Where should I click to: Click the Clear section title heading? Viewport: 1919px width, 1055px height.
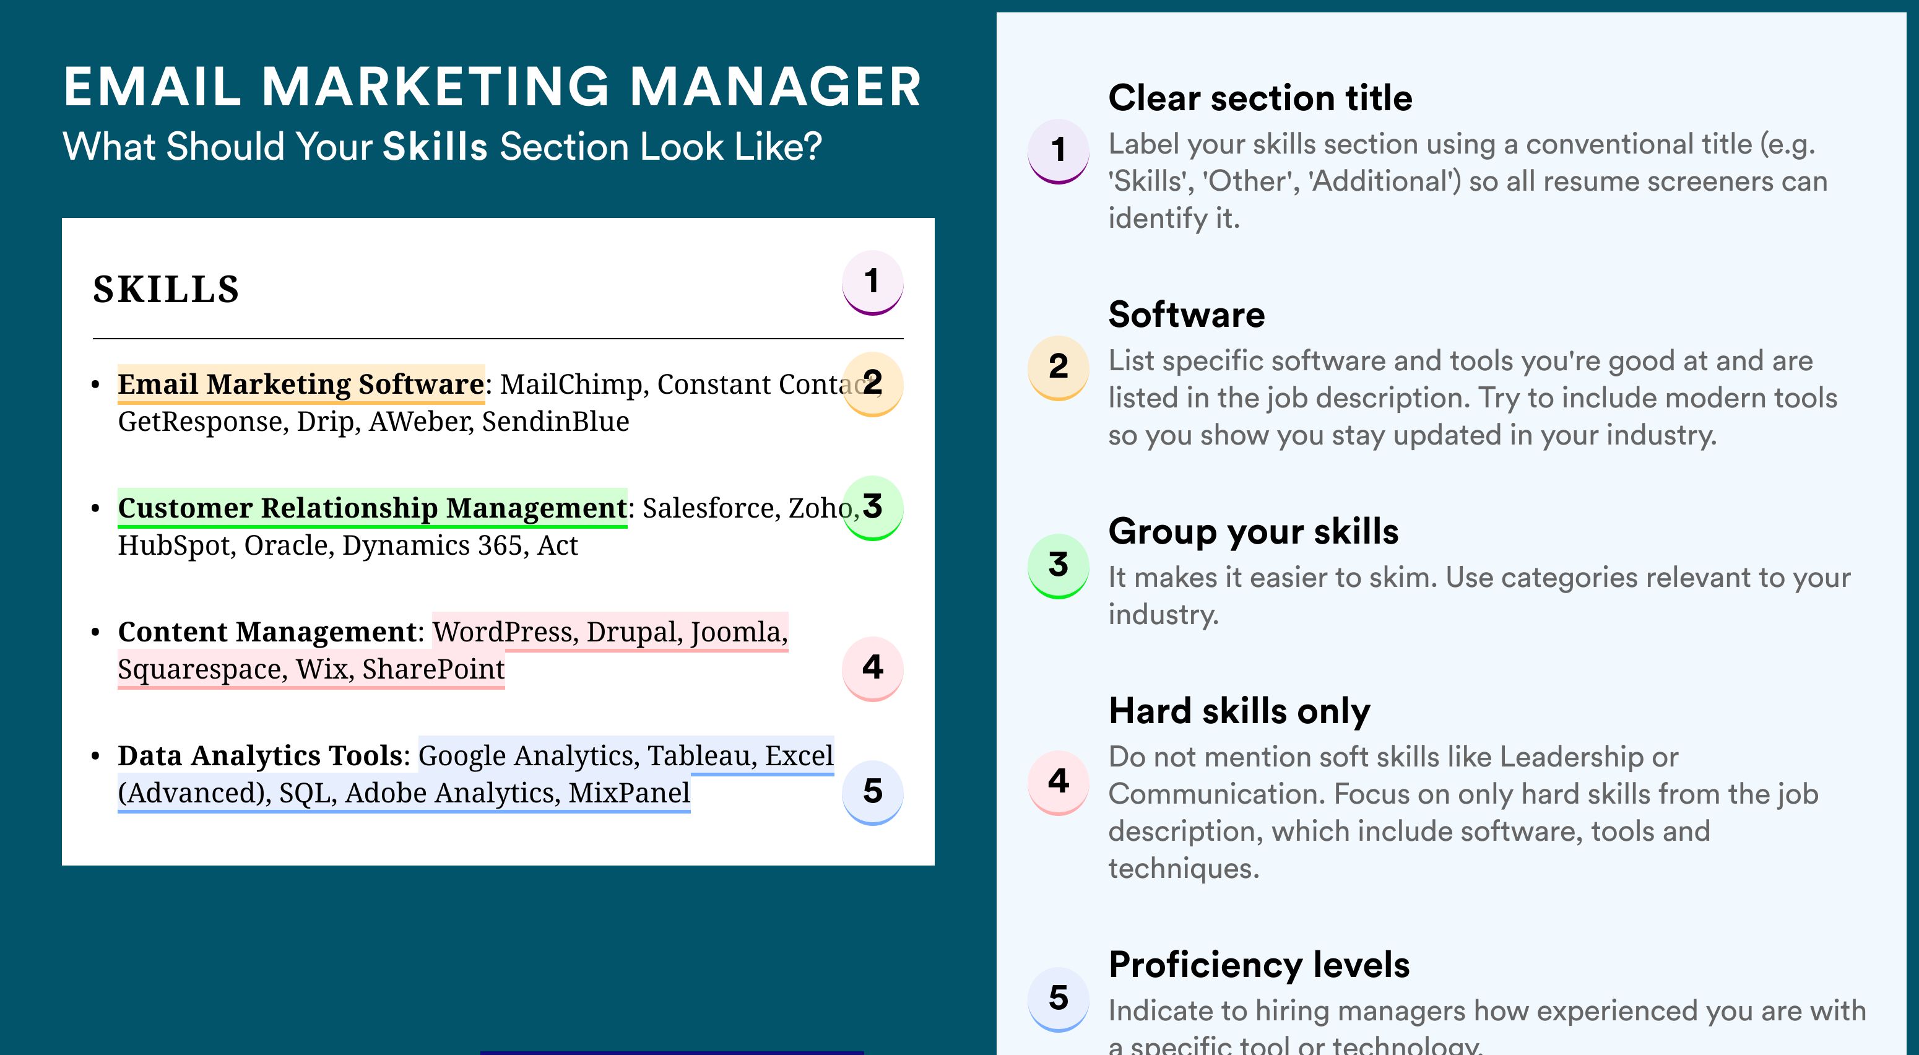1260,98
